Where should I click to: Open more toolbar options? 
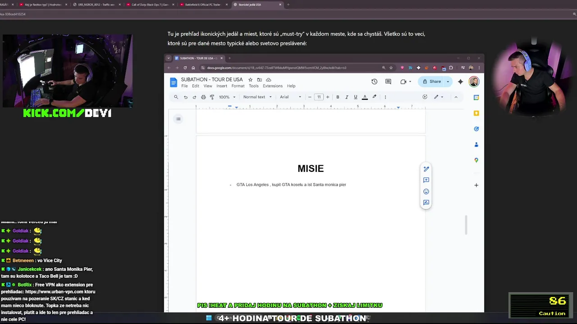pos(385,97)
